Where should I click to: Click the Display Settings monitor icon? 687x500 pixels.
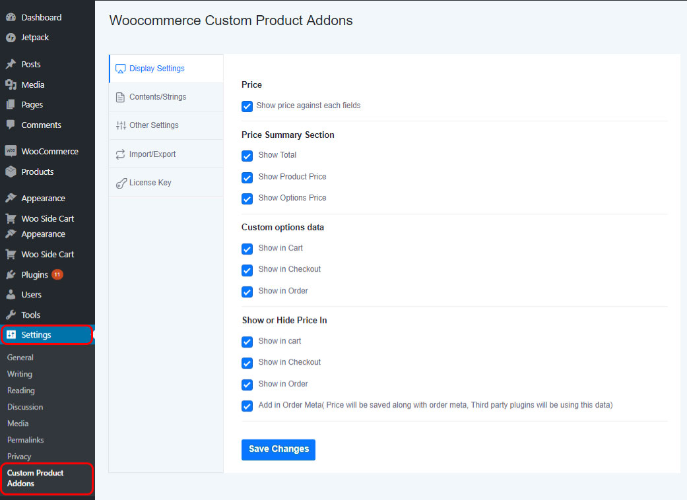pyautogui.click(x=121, y=69)
